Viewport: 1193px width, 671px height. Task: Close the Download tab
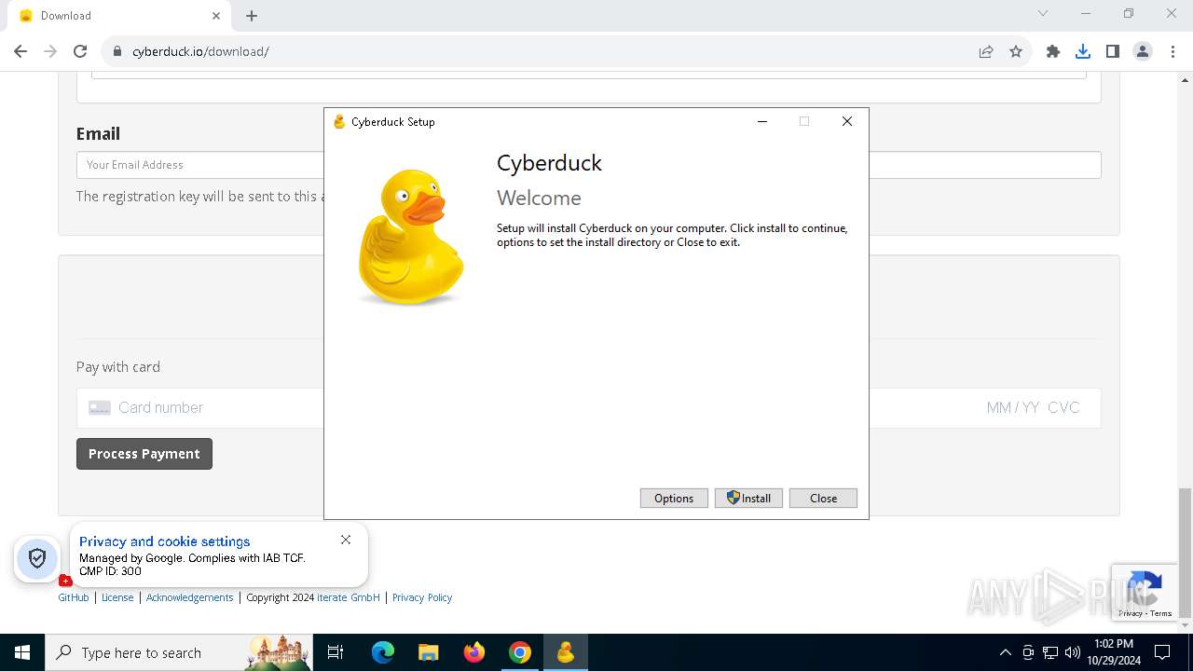(x=216, y=16)
